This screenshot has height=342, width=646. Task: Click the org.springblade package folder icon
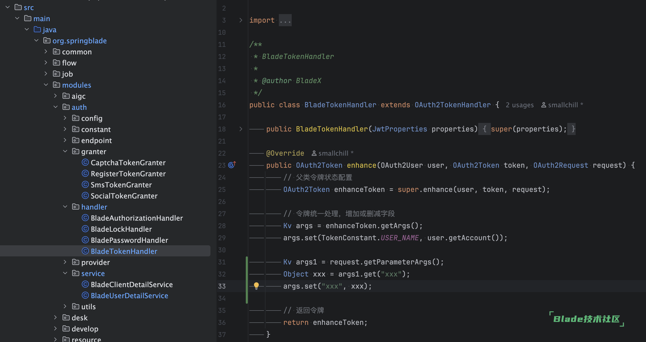pos(47,41)
